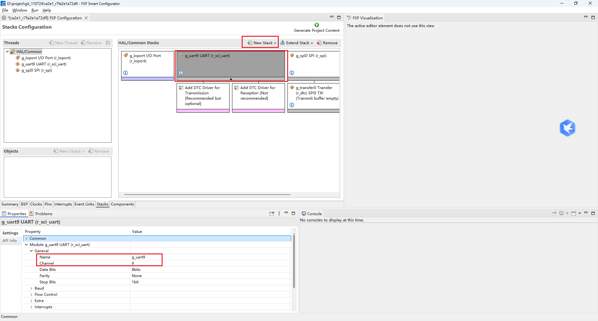Click the Remove button in Objects panel
Viewport: 598px width, 321px height.
99,151
